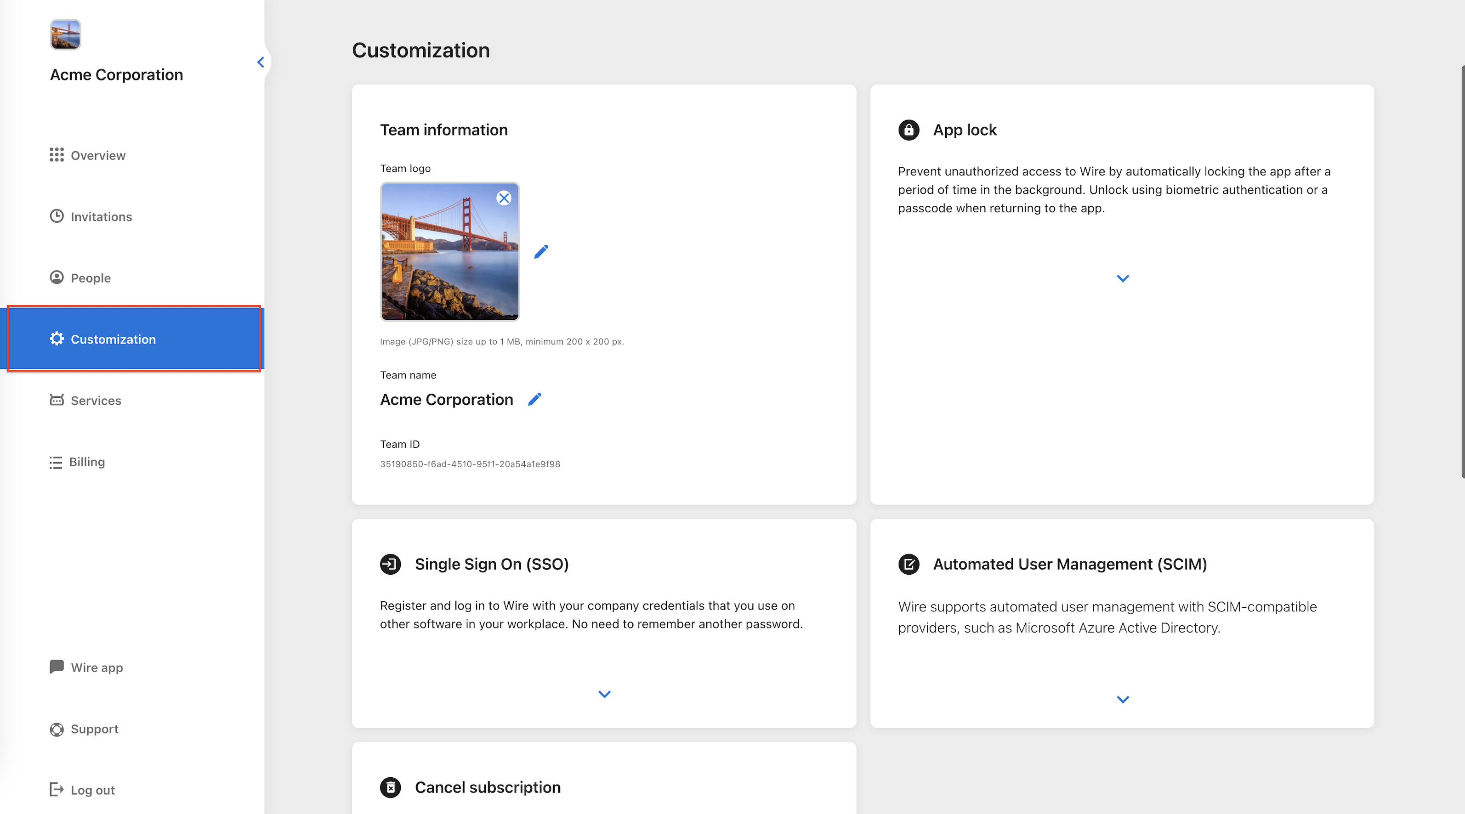1465x814 pixels.
Task: Expand the Automated User Management section
Action: (1122, 699)
